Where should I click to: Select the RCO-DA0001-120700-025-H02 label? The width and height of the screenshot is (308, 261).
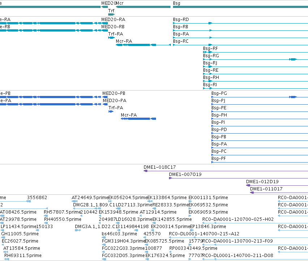click(x=238, y=219)
